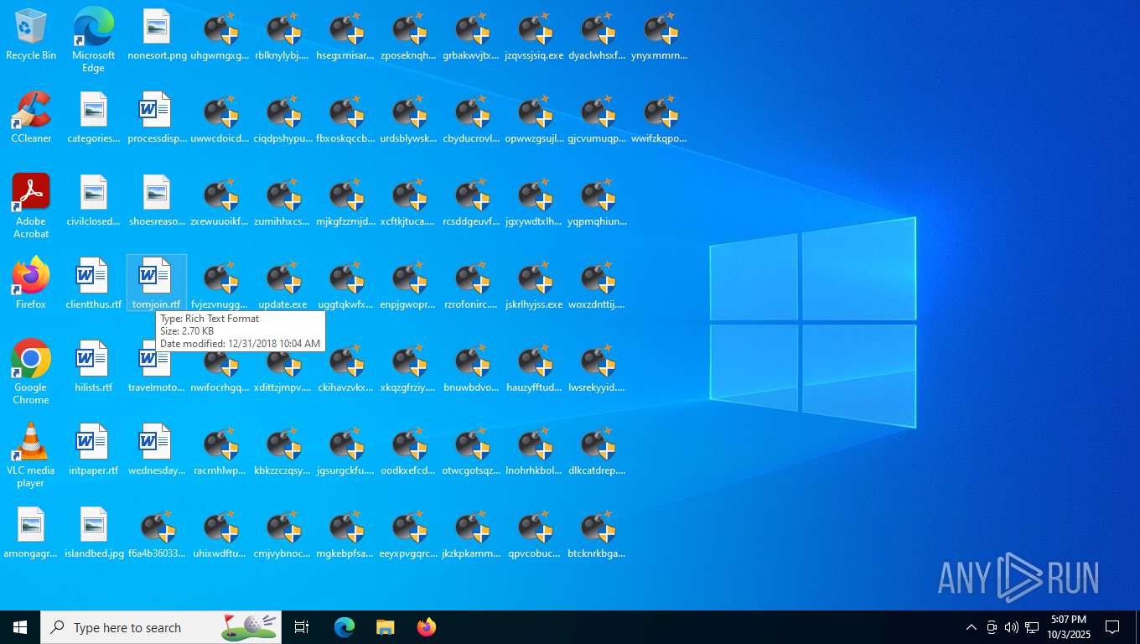Select the Adobe Acrobat desktop shortcut

point(31,206)
